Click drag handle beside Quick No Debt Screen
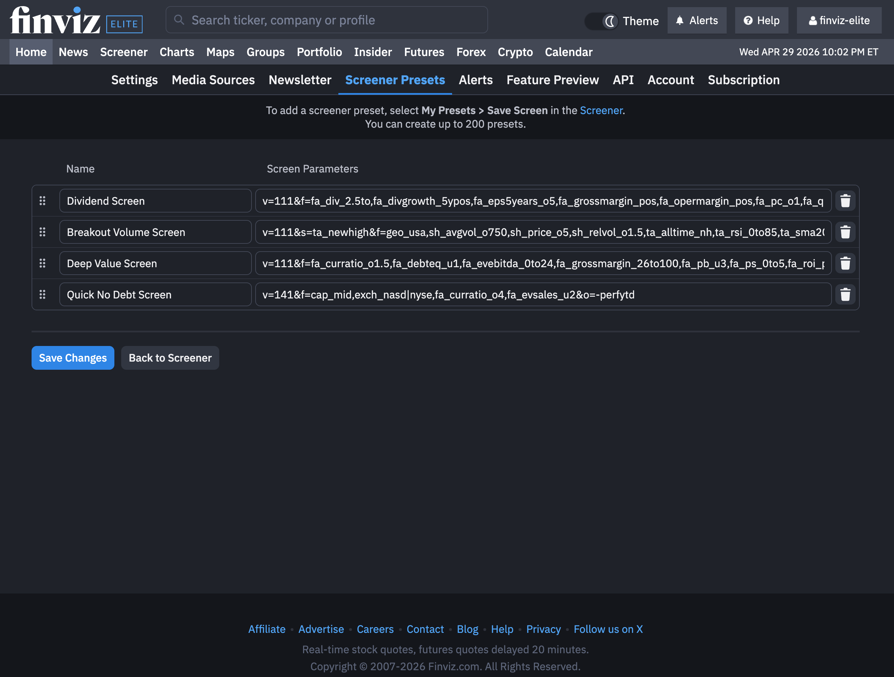 42,295
